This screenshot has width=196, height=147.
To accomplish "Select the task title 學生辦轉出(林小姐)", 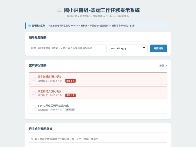I will click(x=49, y=77).
